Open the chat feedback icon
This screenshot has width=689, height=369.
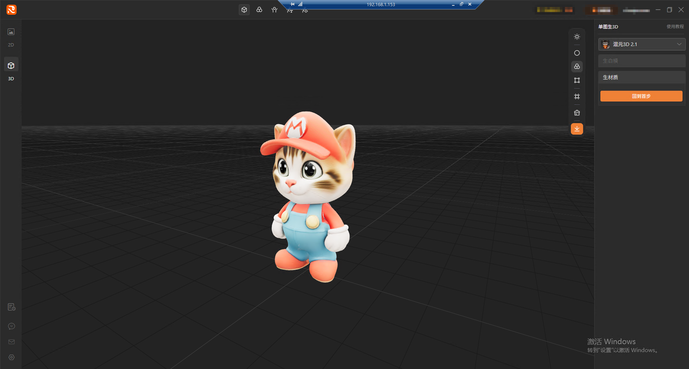click(12, 326)
